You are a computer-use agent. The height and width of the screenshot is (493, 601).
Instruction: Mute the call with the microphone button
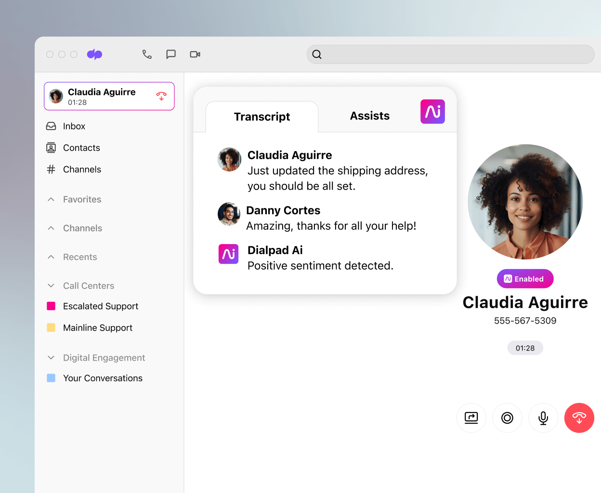[x=543, y=418]
